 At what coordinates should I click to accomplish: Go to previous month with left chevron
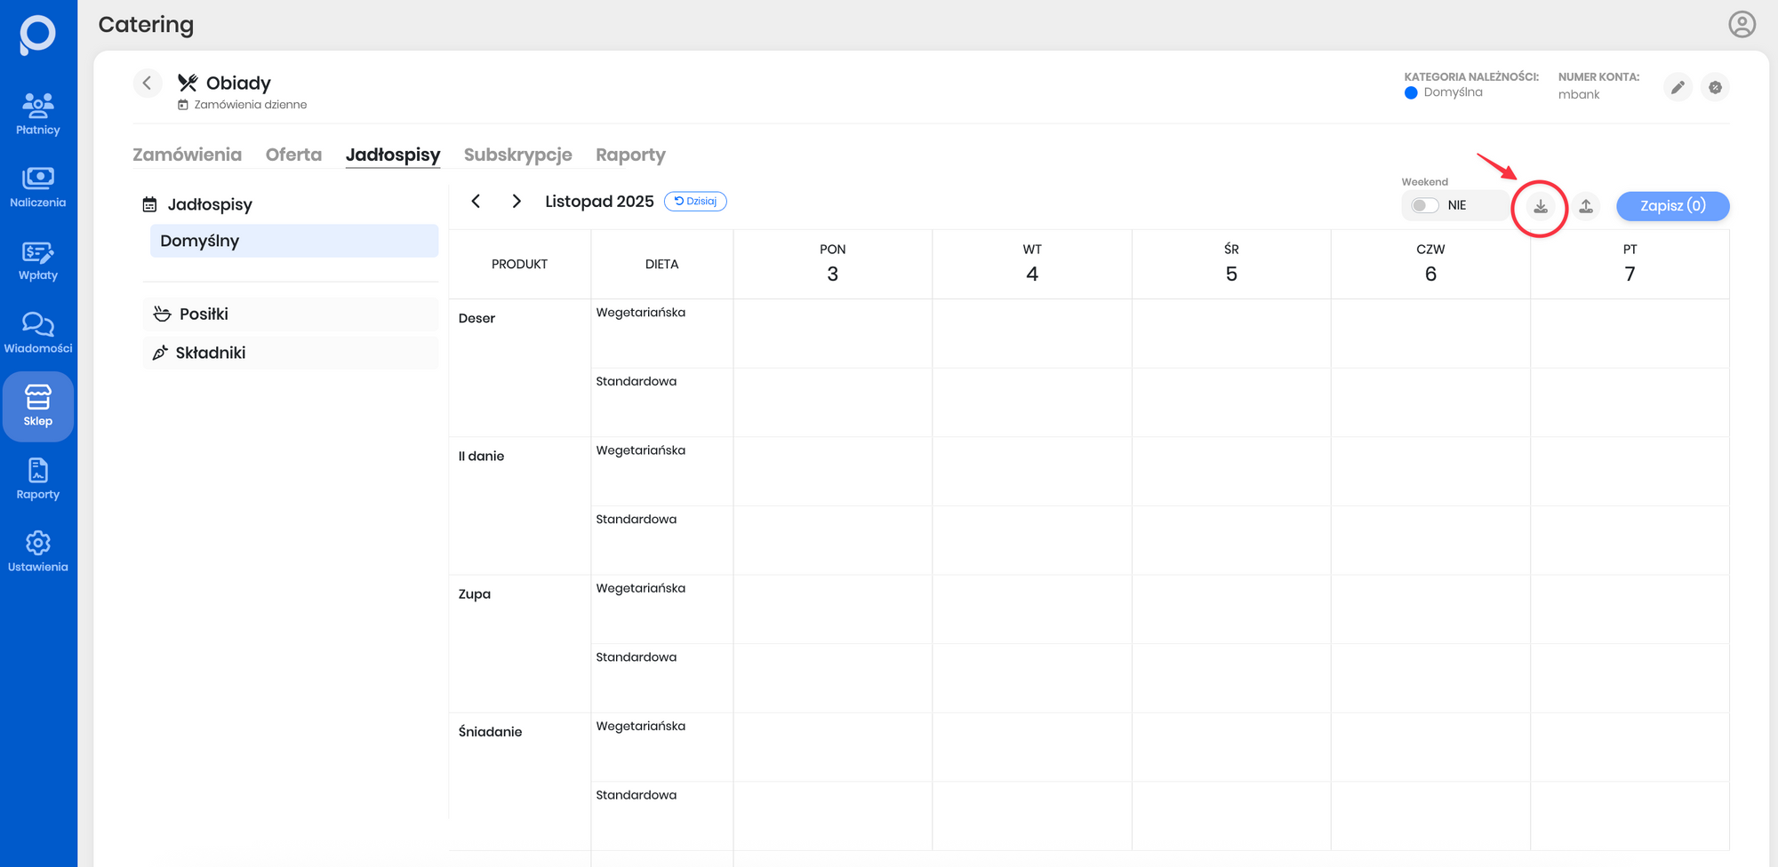click(x=477, y=202)
